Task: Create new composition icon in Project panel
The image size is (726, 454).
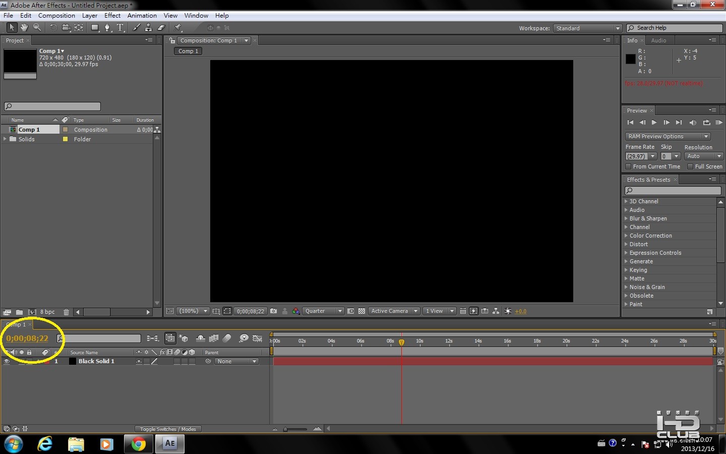Action: click(x=32, y=312)
